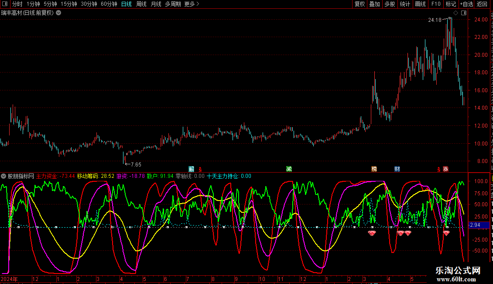Switch to 周线 weekly chart
Viewport: 493px width, 284px height.
tap(141, 4)
